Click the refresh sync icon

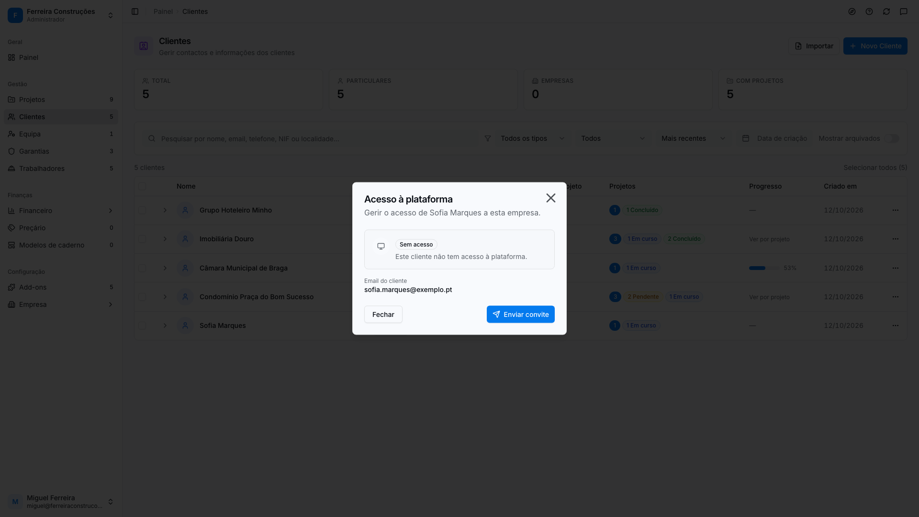click(x=886, y=11)
